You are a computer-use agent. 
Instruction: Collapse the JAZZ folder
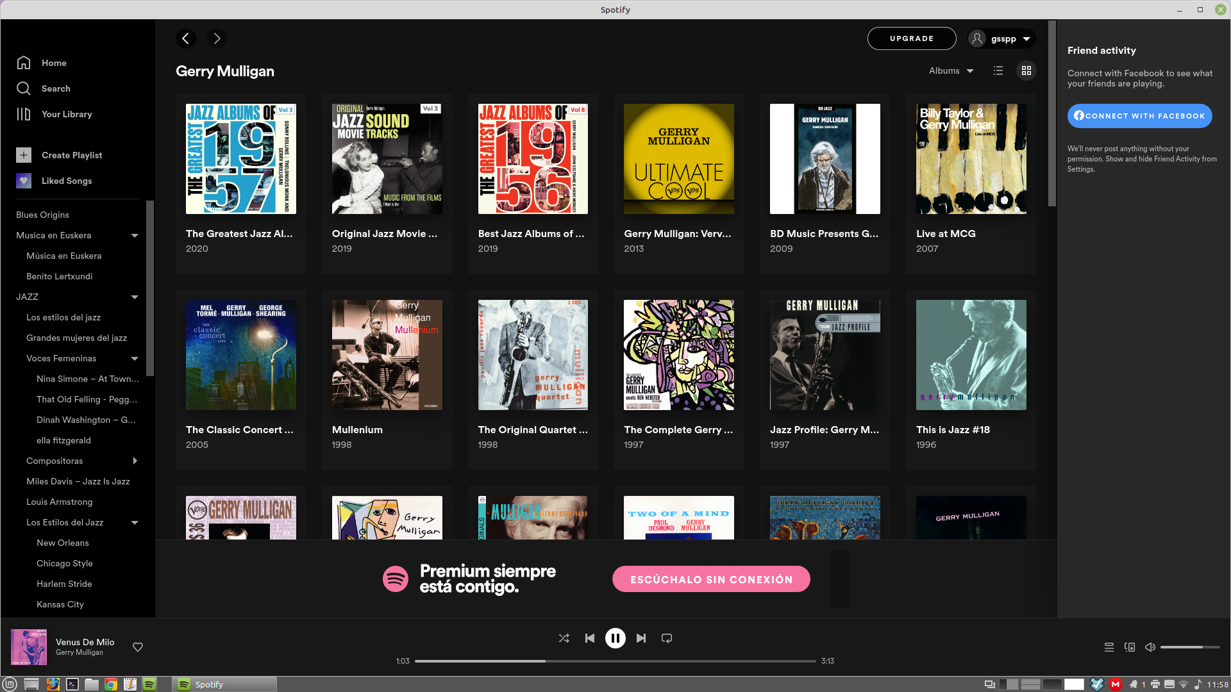[x=135, y=297]
